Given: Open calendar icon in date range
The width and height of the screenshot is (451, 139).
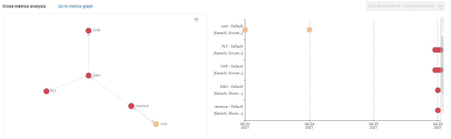Looking at the screenshot, I should 441,6.
